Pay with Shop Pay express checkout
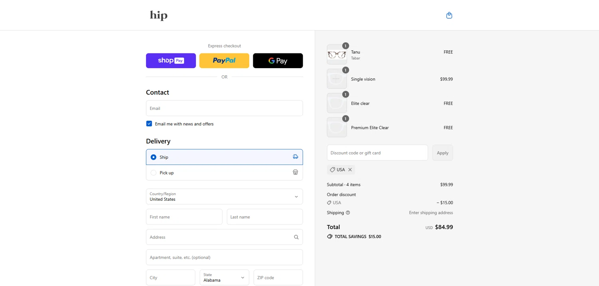599x286 pixels. (x=171, y=61)
